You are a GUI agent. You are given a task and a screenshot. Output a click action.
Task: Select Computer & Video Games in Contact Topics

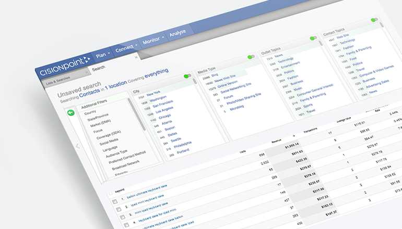(376, 71)
